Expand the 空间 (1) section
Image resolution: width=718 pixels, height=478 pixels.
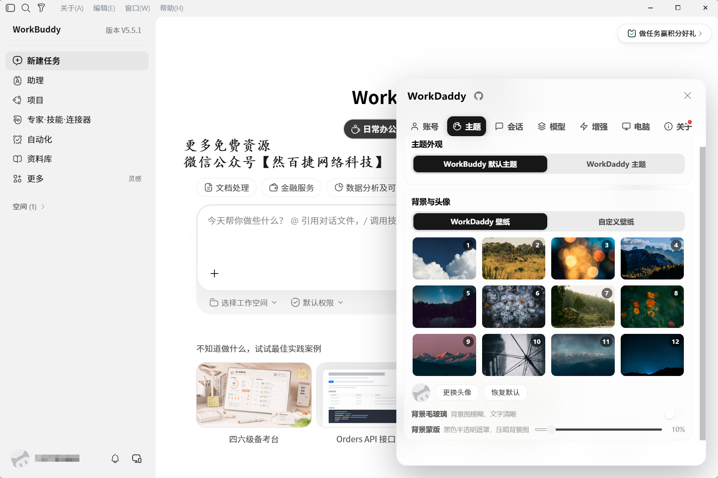click(x=29, y=206)
